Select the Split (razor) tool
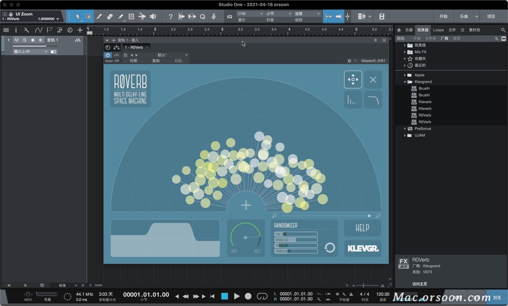508x306 pixels. [99, 16]
